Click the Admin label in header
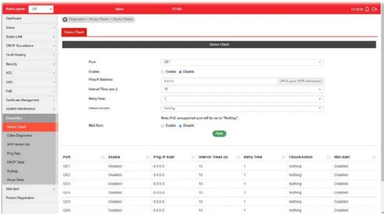 119,9
